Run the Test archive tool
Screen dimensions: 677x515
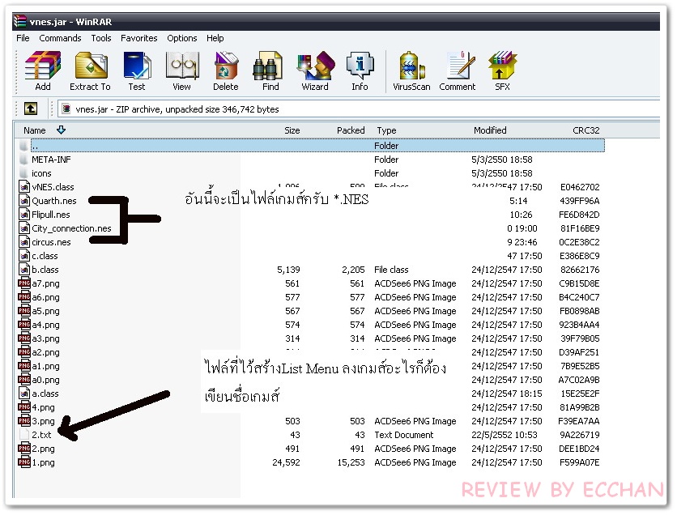click(137, 70)
